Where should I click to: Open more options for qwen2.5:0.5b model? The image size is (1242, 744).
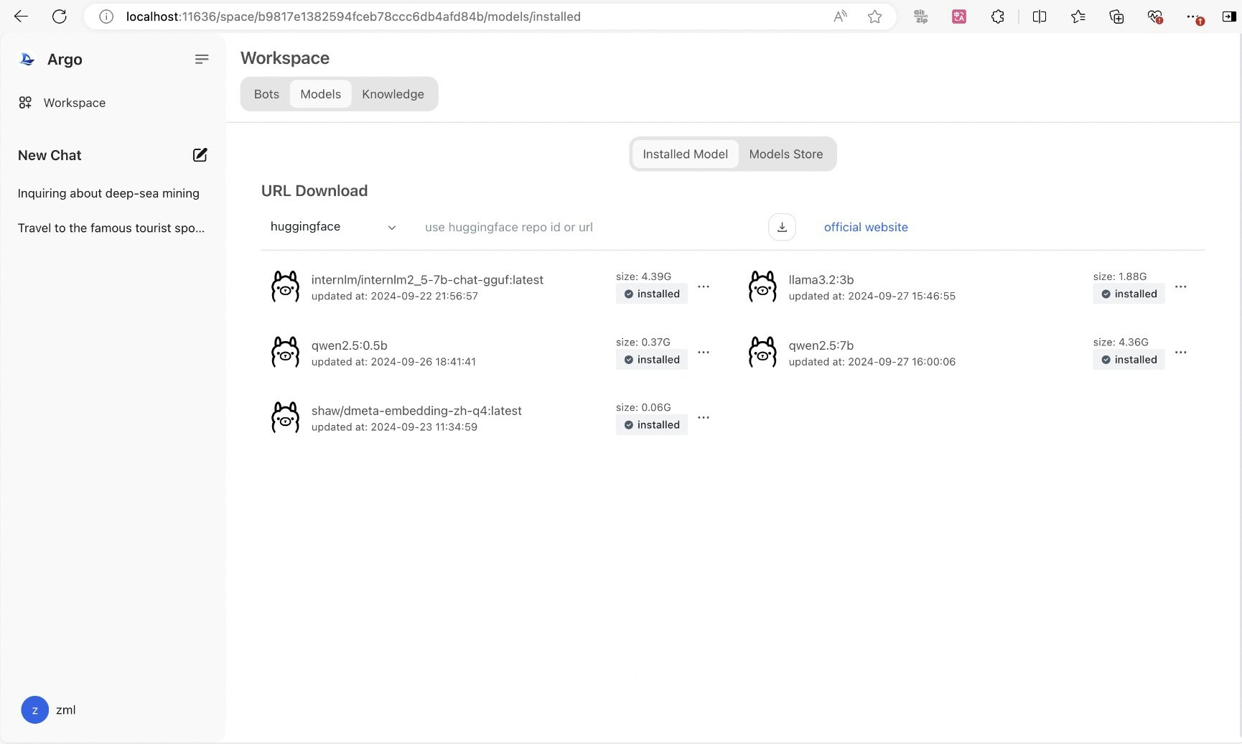tap(704, 353)
